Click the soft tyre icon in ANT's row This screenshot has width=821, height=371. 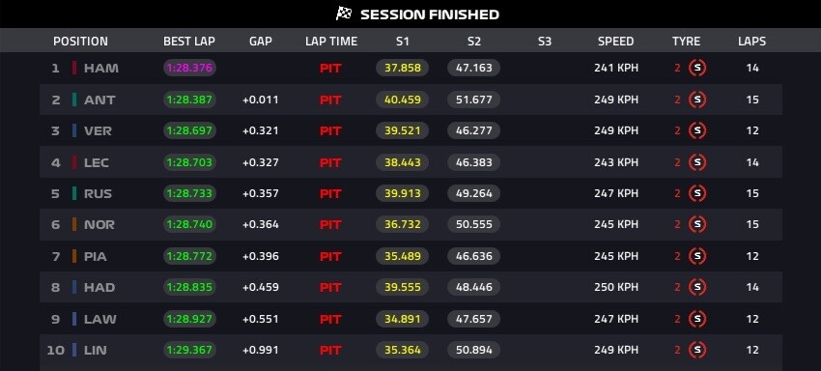pos(697,100)
